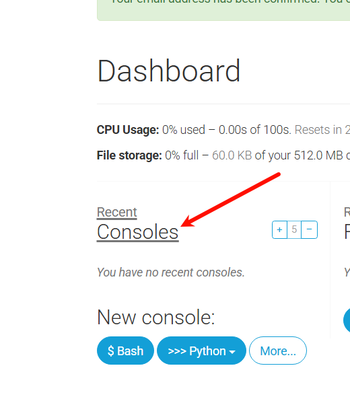Open the Consoles page link
This screenshot has height=403, width=350.
coord(137,232)
